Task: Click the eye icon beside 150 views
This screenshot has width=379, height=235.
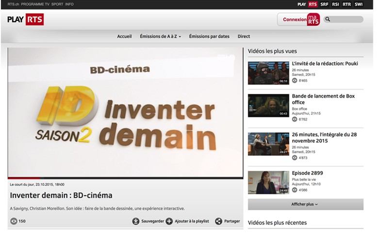Action: click(14, 221)
